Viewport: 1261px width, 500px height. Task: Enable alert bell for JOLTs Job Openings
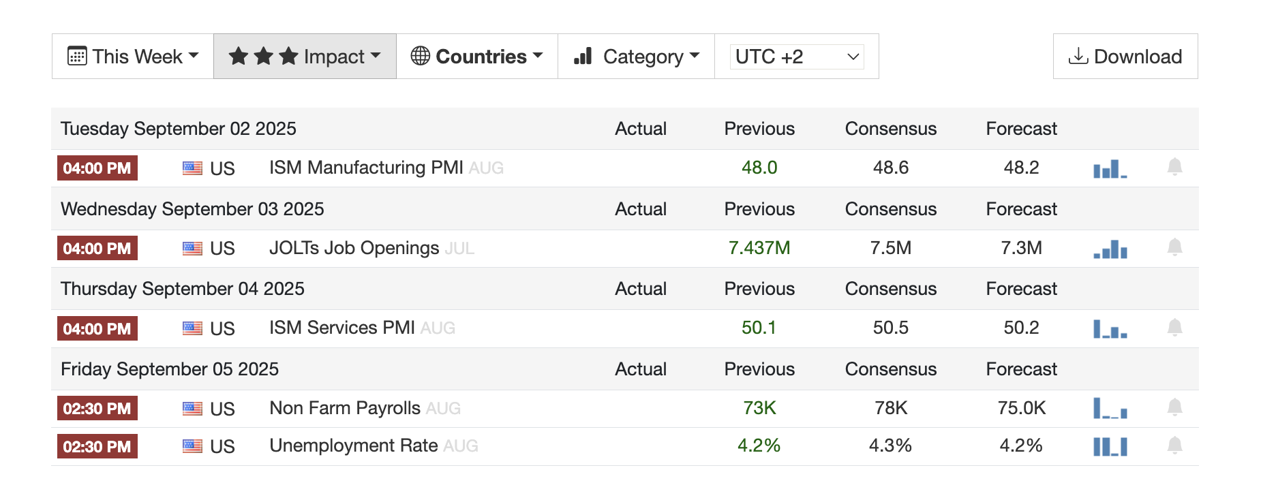point(1174,247)
